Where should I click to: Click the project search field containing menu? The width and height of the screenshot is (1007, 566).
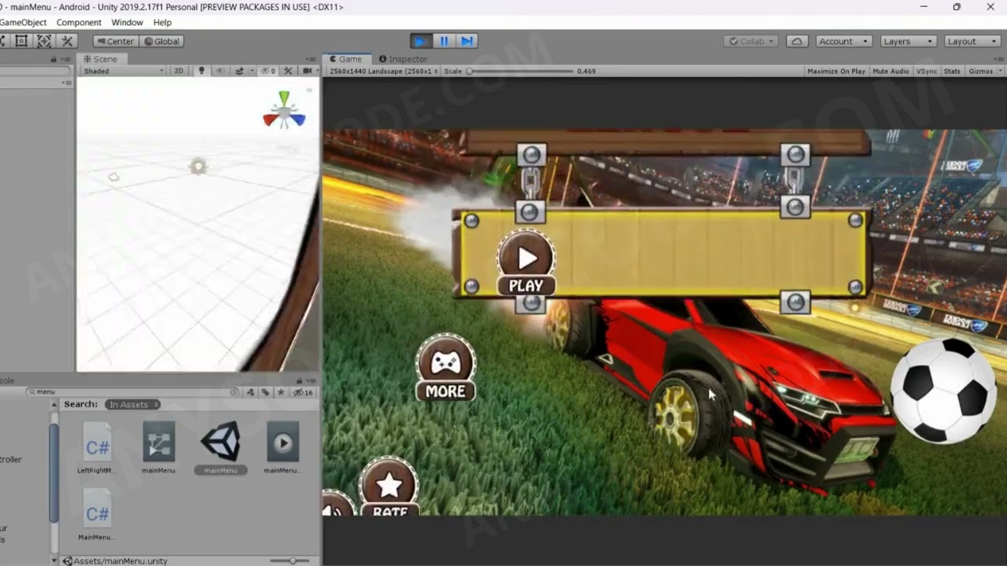132,391
